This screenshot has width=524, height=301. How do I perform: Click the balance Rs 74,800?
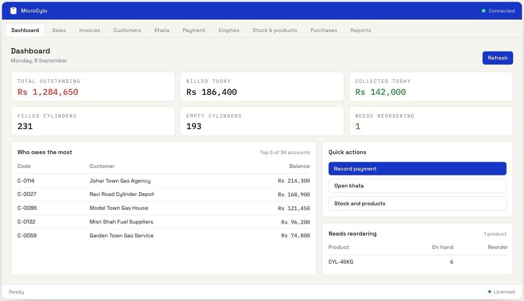point(295,236)
